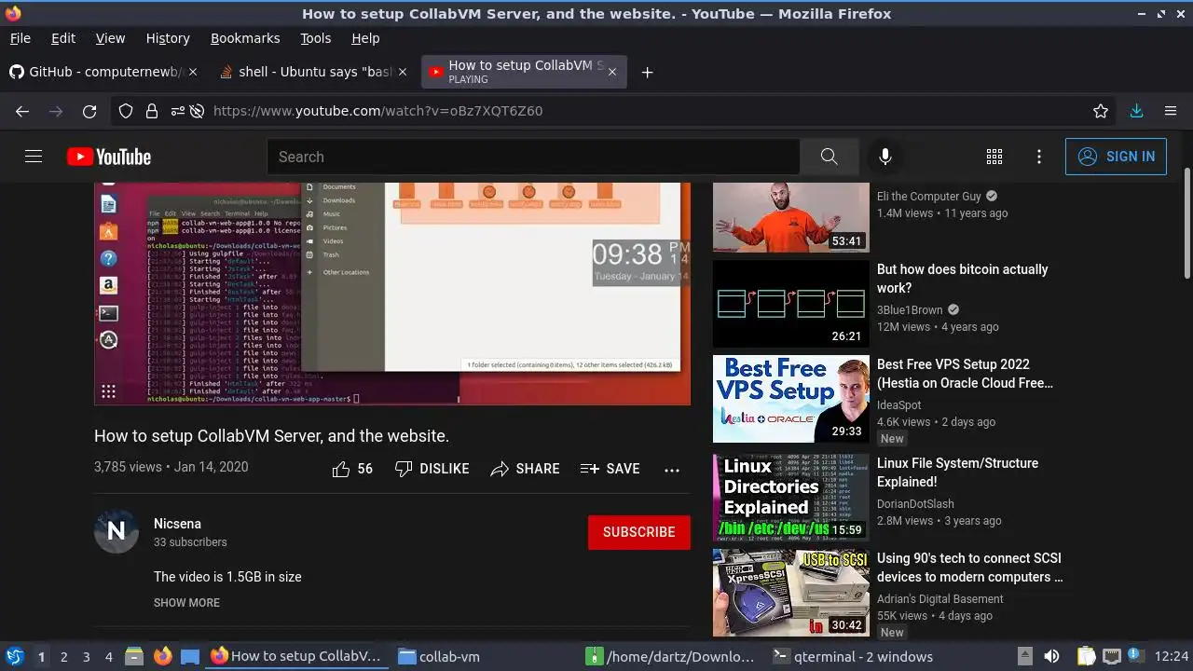Viewport: 1193px width, 671px height.
Task: Open the tracking protection shield icon
Action: pyautogui.click(x=126, y=111)
